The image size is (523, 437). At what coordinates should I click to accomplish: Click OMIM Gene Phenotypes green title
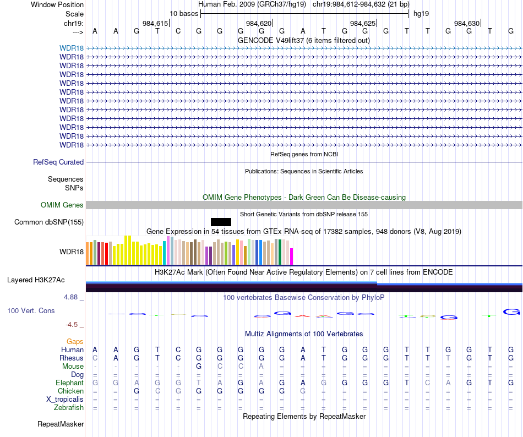(x=304, y=198)
